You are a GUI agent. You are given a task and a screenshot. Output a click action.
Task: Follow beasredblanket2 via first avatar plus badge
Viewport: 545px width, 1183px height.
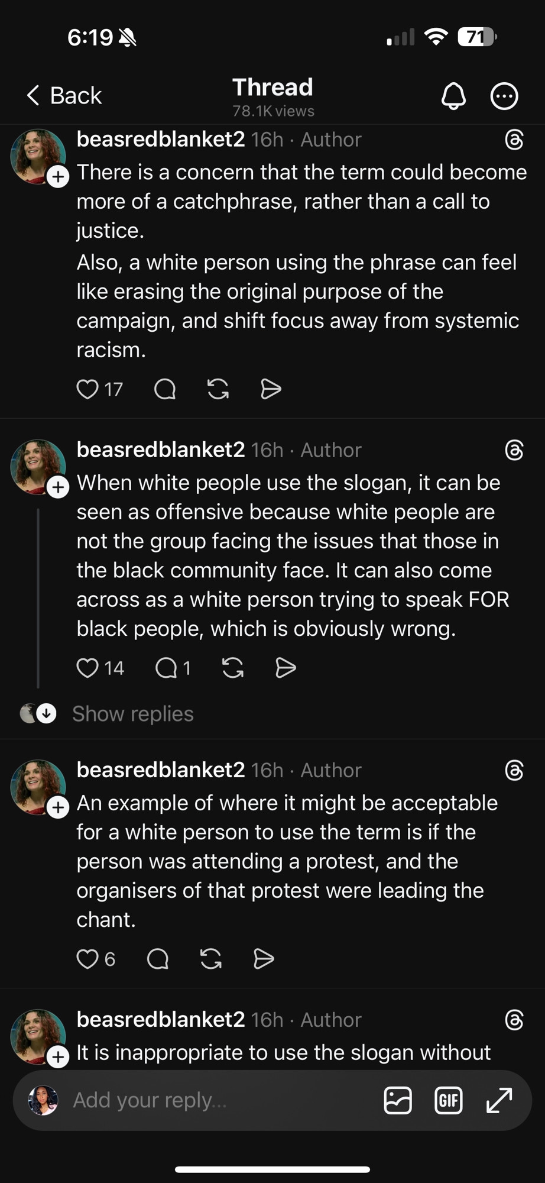coord(58,176)
